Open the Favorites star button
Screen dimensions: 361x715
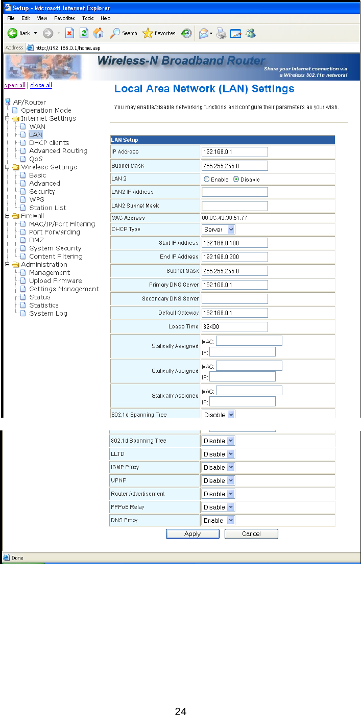pos(159,33)
